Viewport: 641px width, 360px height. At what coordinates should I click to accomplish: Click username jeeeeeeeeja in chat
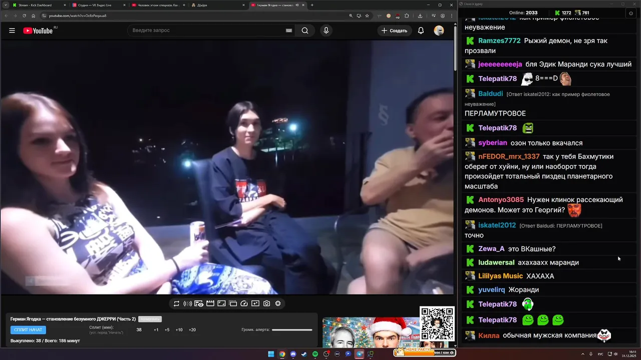[500, 64]
